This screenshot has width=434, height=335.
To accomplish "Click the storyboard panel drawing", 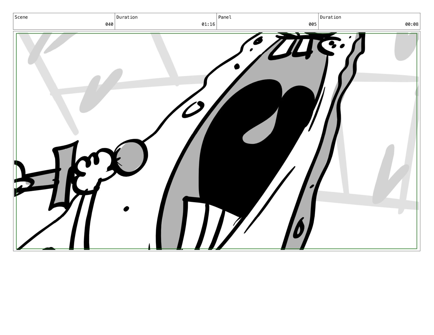I will coord(216,141).
